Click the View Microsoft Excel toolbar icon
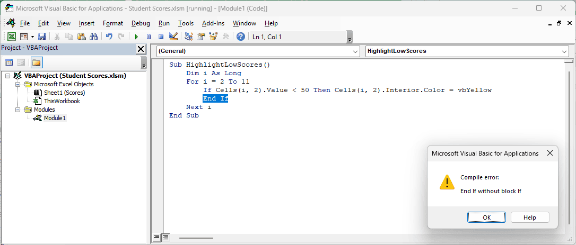 [x=12, y=37]
